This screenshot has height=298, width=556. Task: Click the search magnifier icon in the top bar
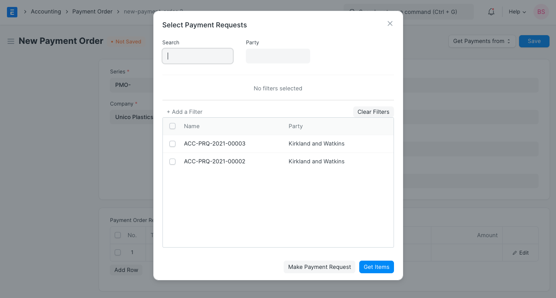[x=352, y=12]
